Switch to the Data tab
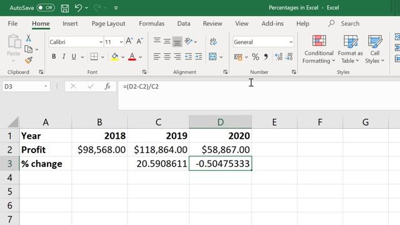The image size is (400, 225). pyautogui.click(x=184, y=24)
